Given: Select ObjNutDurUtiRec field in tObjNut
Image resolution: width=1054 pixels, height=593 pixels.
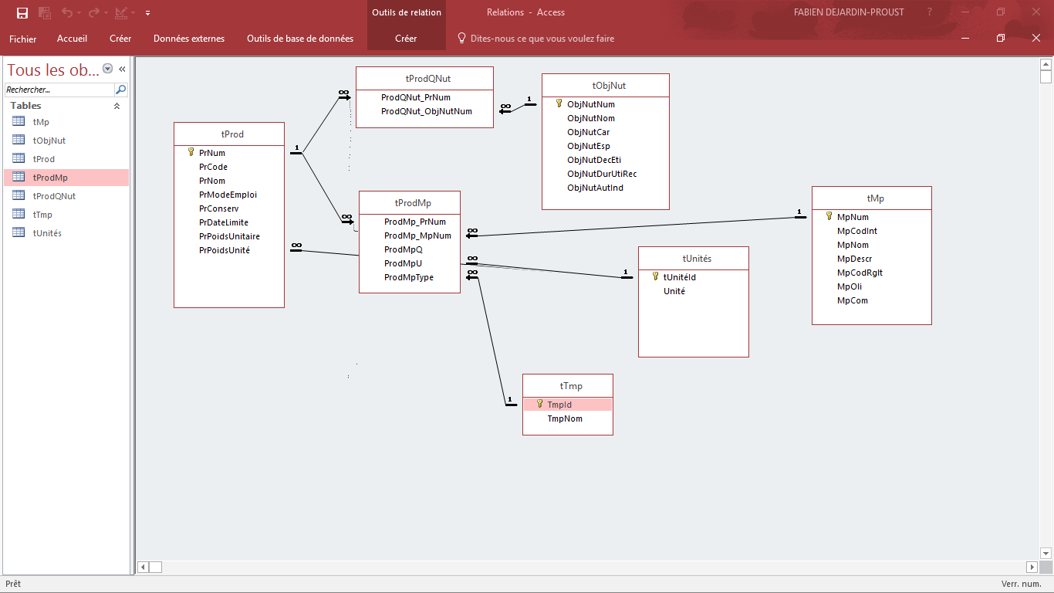Looking at the screenshot, I should tap(602, 174).
